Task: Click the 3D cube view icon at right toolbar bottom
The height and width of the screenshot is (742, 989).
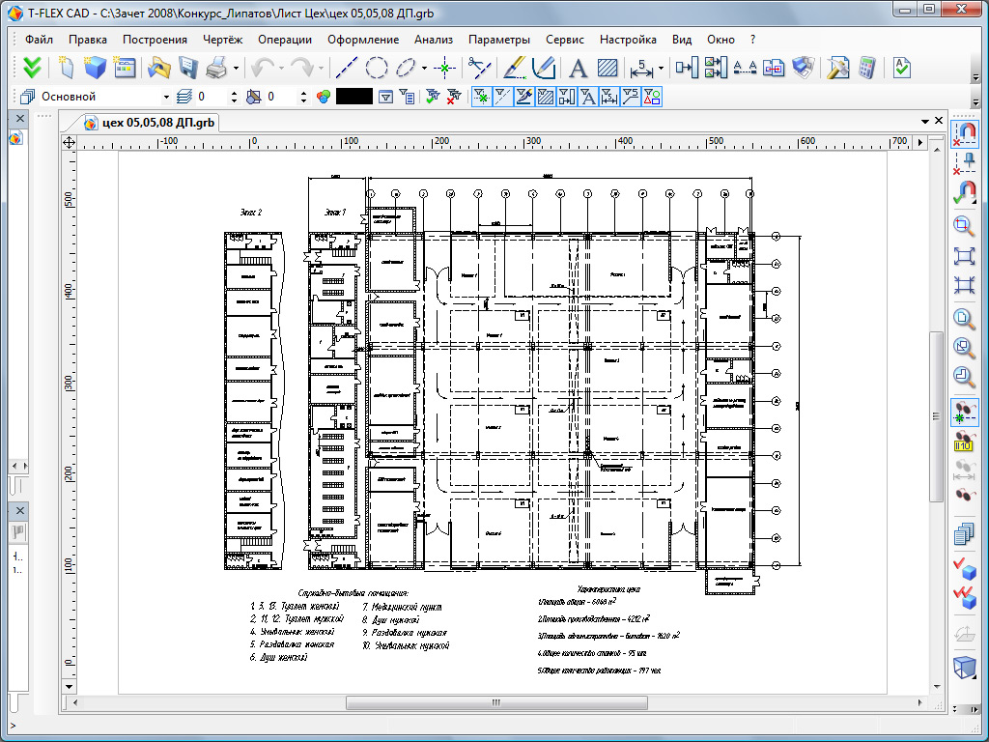Action: (x=963, y=668)
